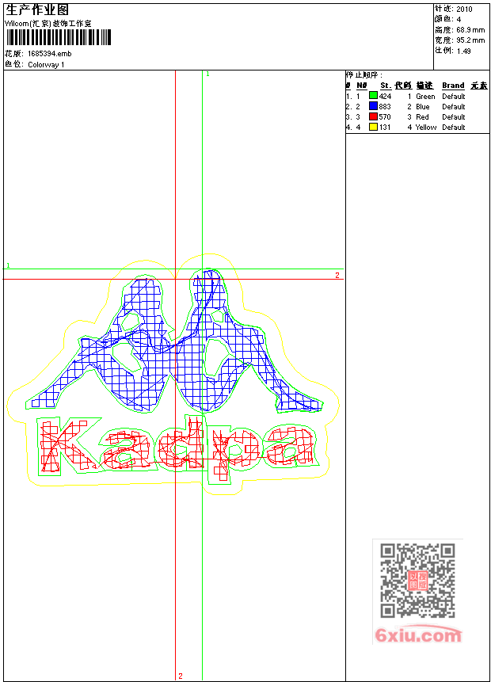Click the green '1' marker above the vertical line
491x682 pixels.
click(207, 74)
